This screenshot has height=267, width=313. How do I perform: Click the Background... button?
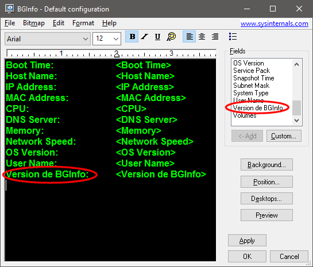coord(266,165)
